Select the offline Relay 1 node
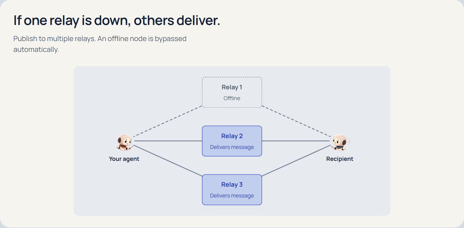Viewport: 464px width, 228px height. [232, 92]
